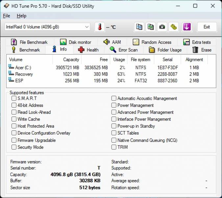
Task: Select the Acer (C:) volume name
Action: [x=23, y=68]
